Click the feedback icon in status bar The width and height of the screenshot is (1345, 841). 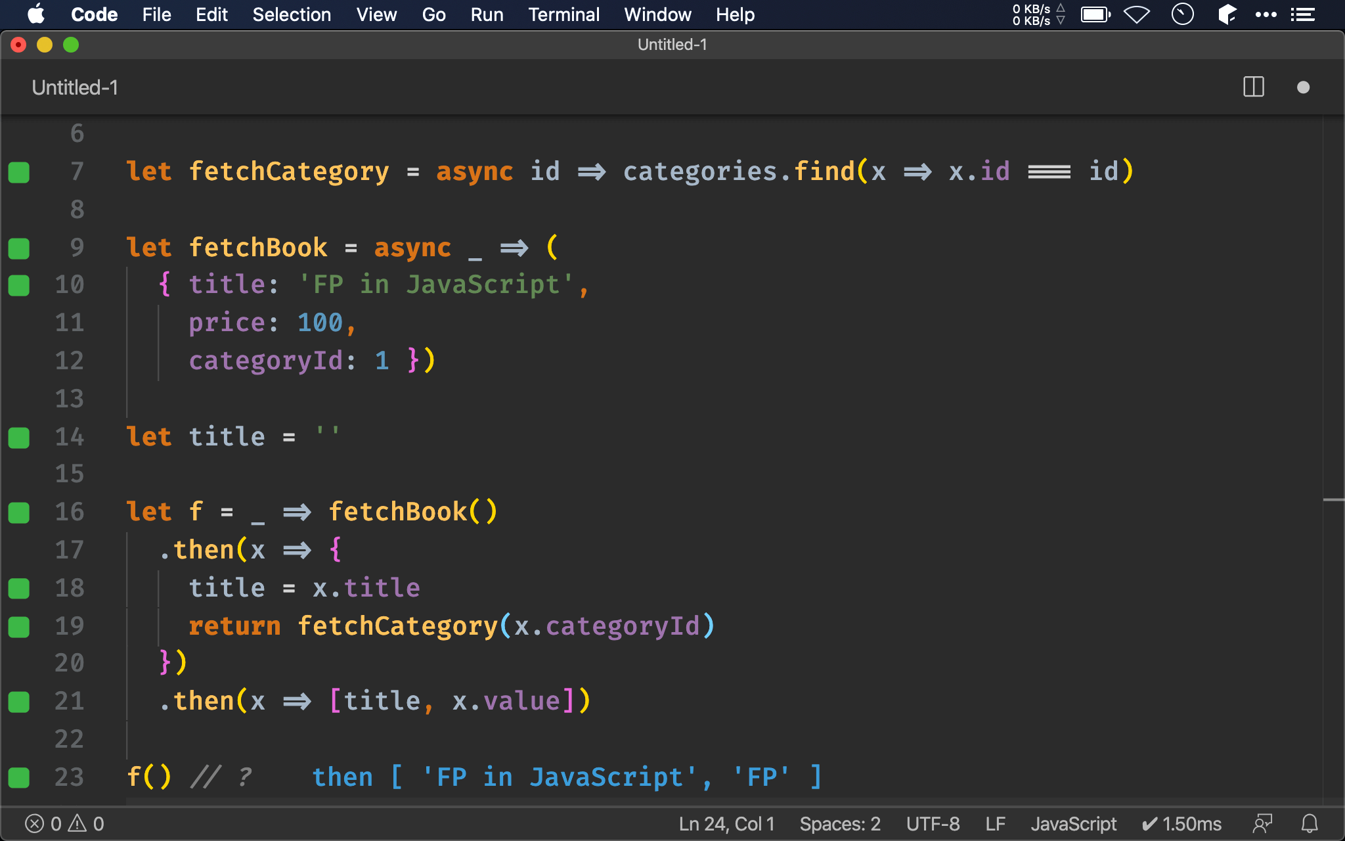point(1262,823)
